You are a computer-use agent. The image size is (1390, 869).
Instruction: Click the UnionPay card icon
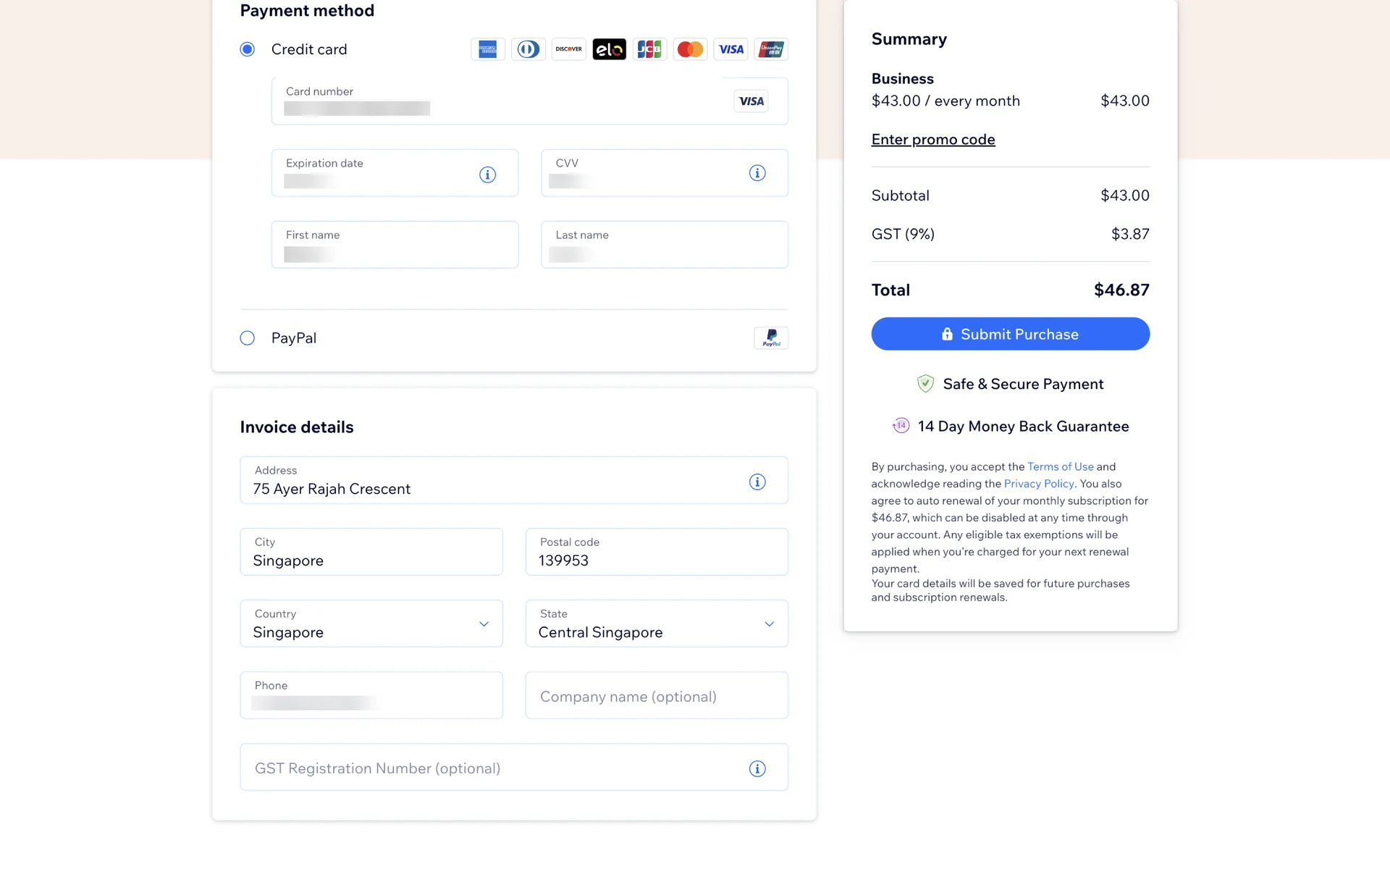(771, 49)
